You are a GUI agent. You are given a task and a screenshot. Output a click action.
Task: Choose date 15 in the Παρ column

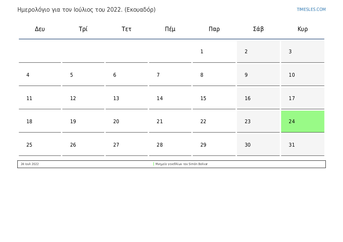(214, 98)
